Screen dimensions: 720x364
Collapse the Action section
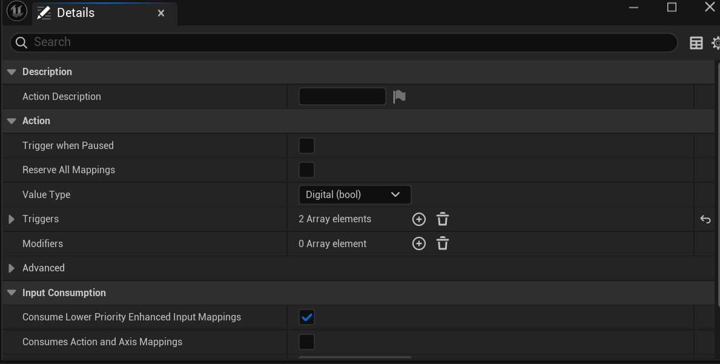tap(12, 121)
